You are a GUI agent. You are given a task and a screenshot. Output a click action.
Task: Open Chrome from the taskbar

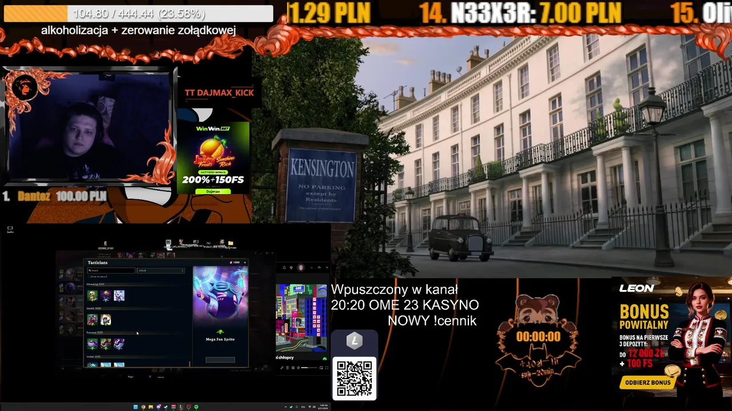[143, 407]
